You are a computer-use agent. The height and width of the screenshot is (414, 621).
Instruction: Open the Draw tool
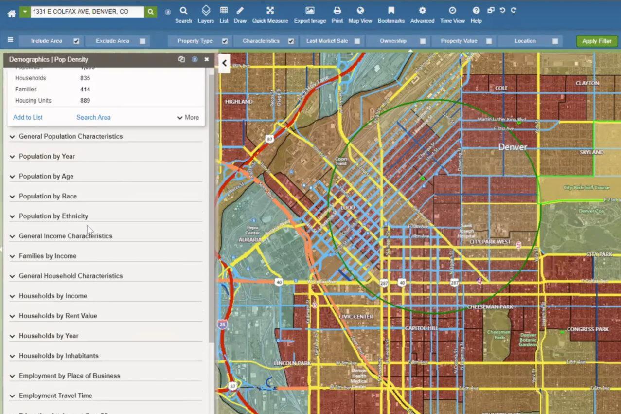tap(240, 14)
